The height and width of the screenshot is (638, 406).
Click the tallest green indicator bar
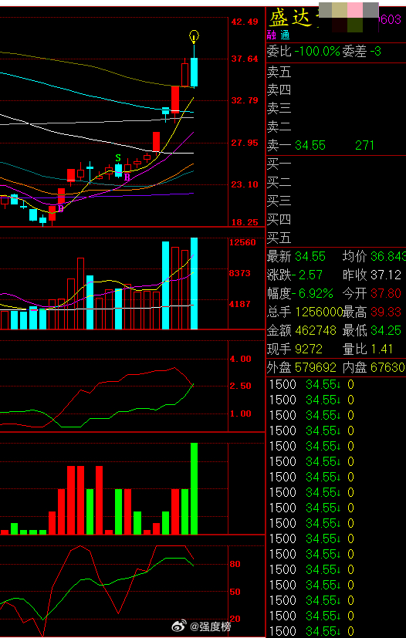pyautogui.click(x=195, y=488)
